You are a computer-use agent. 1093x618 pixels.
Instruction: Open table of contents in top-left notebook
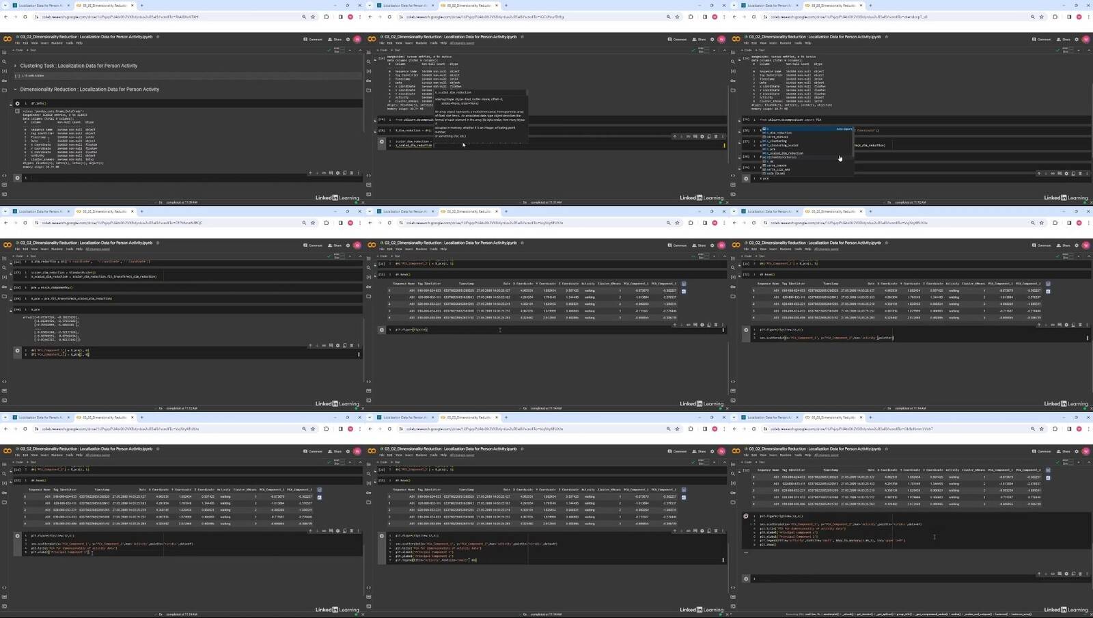[x=5, y=52]
